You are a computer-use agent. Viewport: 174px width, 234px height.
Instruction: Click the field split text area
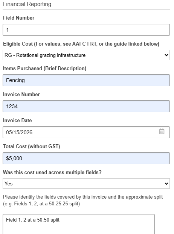coord(79,224)
